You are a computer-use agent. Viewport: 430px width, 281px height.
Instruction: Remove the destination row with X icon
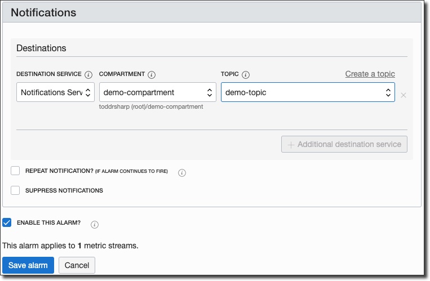tap(404, 95)
